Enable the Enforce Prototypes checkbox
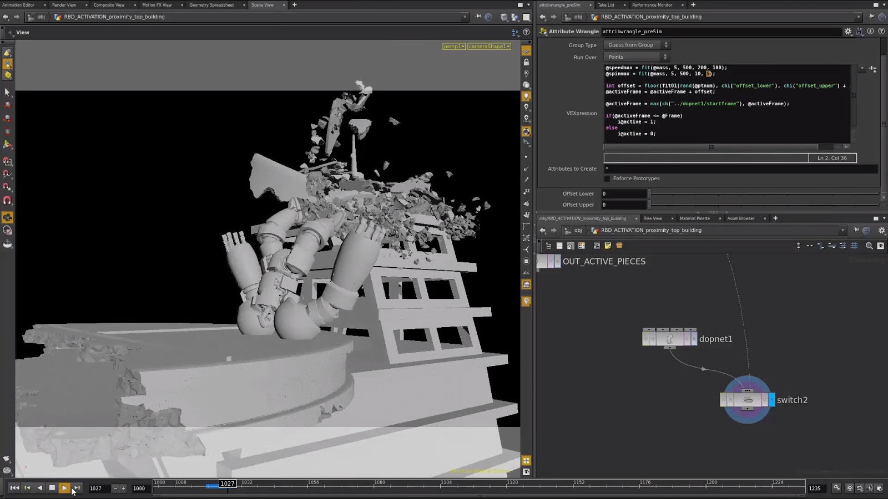This screenshot has width=888, height=499. tap(607, 179)
